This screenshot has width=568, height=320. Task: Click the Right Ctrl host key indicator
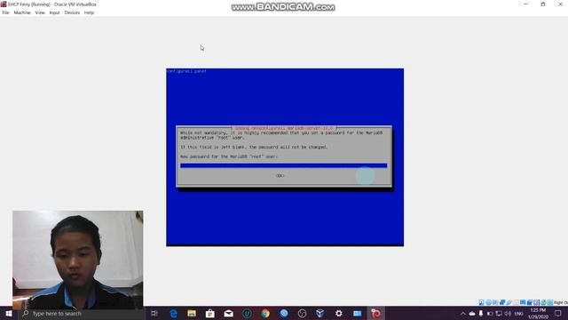[x=561, y=302]
